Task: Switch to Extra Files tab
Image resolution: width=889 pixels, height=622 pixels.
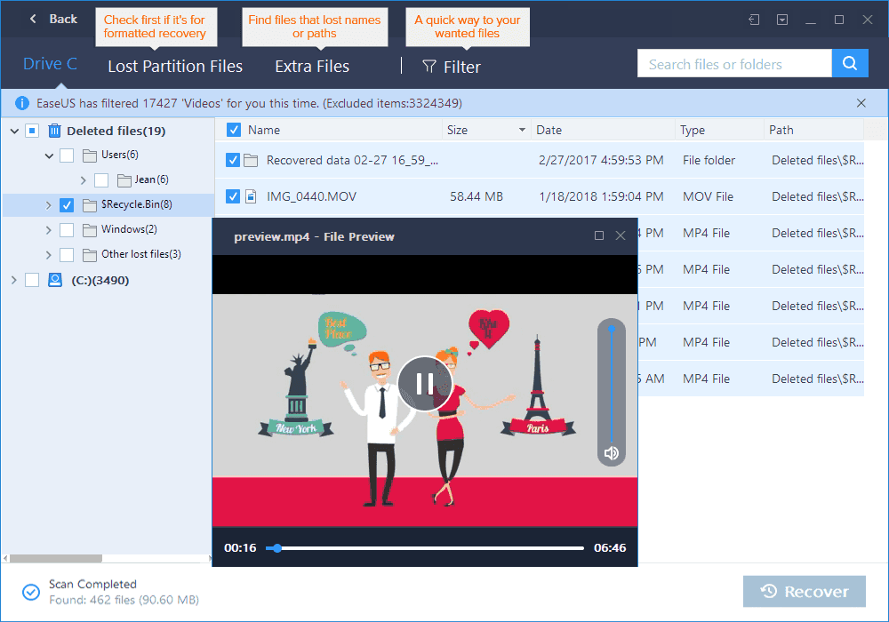Action: coord(312,67)
